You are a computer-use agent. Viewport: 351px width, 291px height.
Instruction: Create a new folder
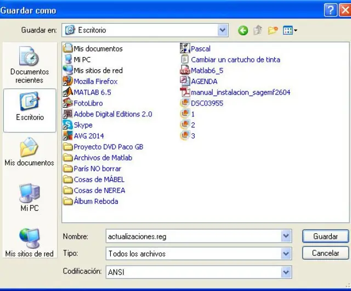tap(273, 31)
